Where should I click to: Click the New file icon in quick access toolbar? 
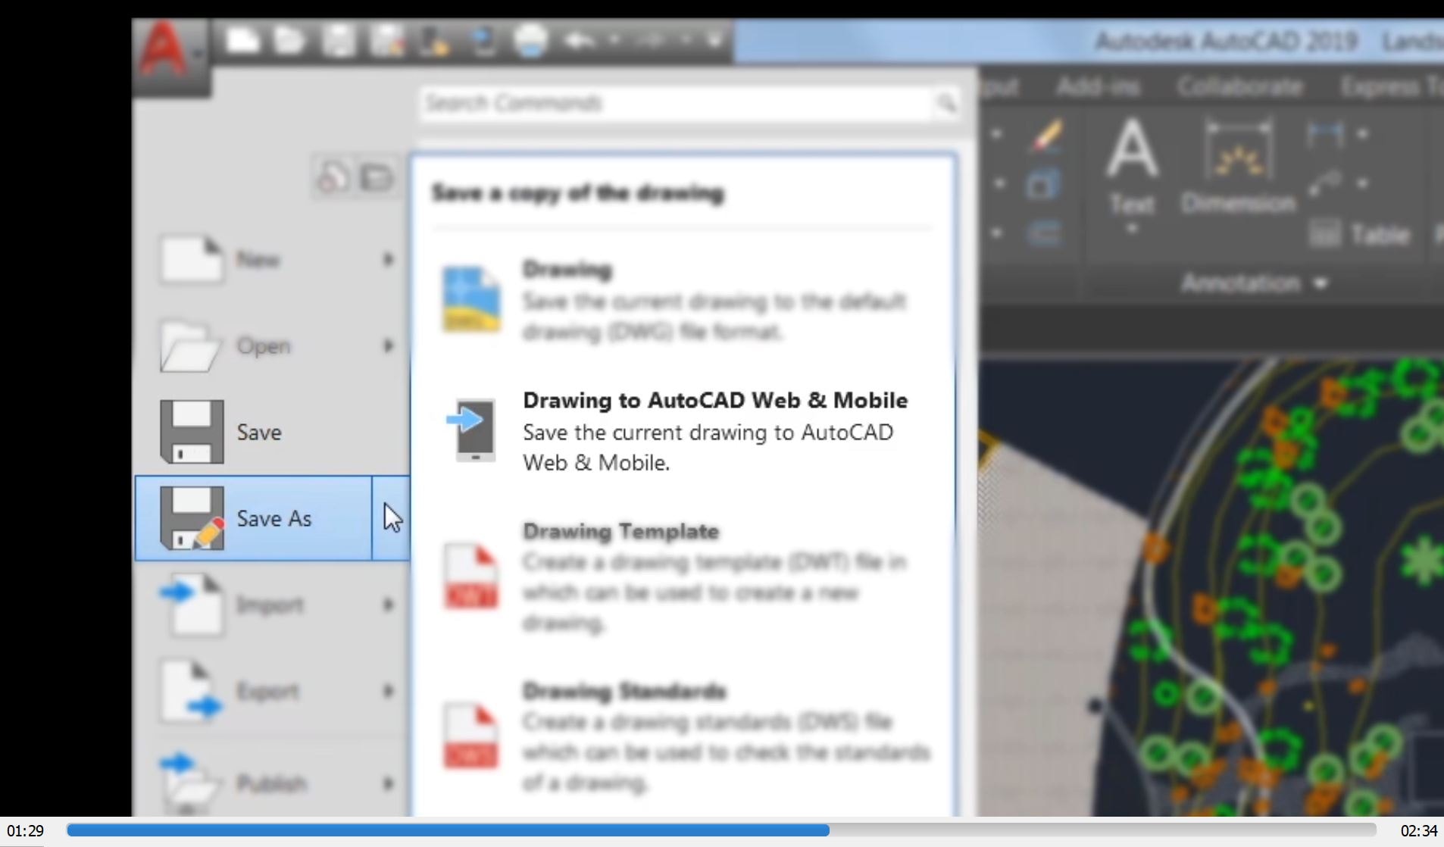tap(242, 40)
